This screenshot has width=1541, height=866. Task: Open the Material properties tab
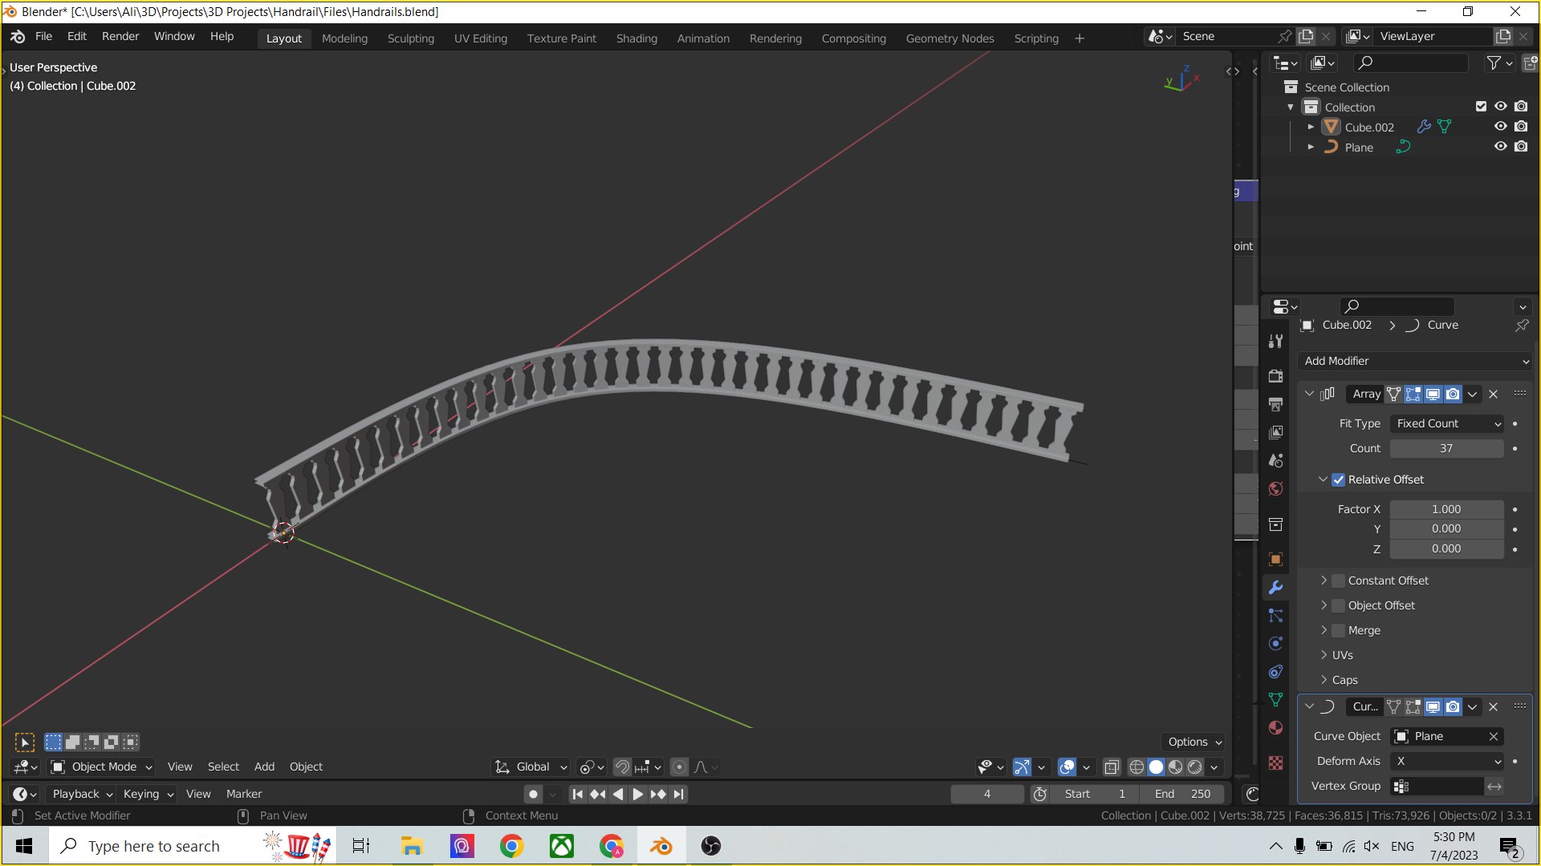tap(1275, 727)
